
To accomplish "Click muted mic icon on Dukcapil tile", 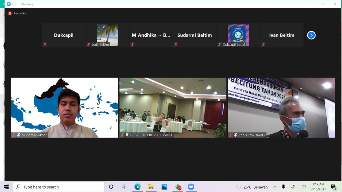I will click(45, 45).
